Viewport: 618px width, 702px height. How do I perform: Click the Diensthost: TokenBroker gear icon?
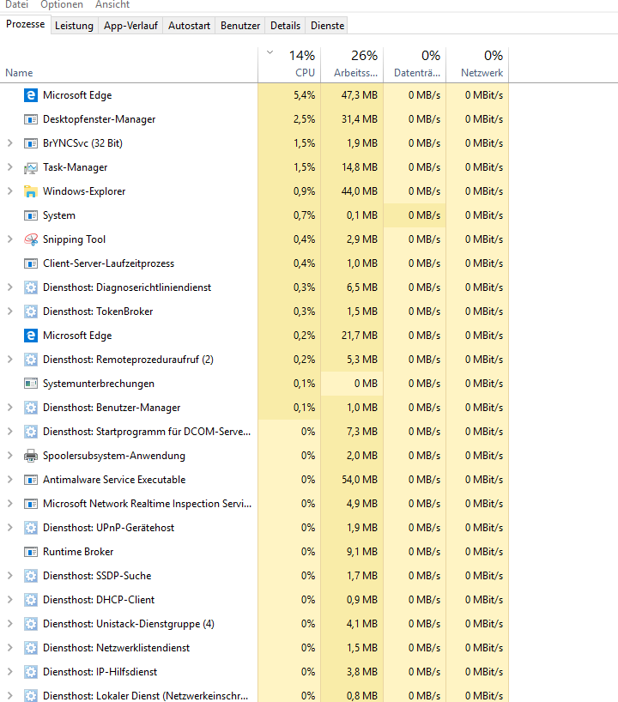point(30,312)
